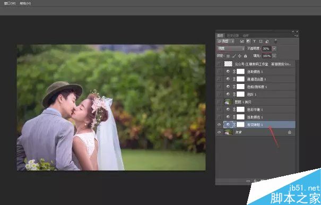Open the blend mode dropdown

click(231, 48)
